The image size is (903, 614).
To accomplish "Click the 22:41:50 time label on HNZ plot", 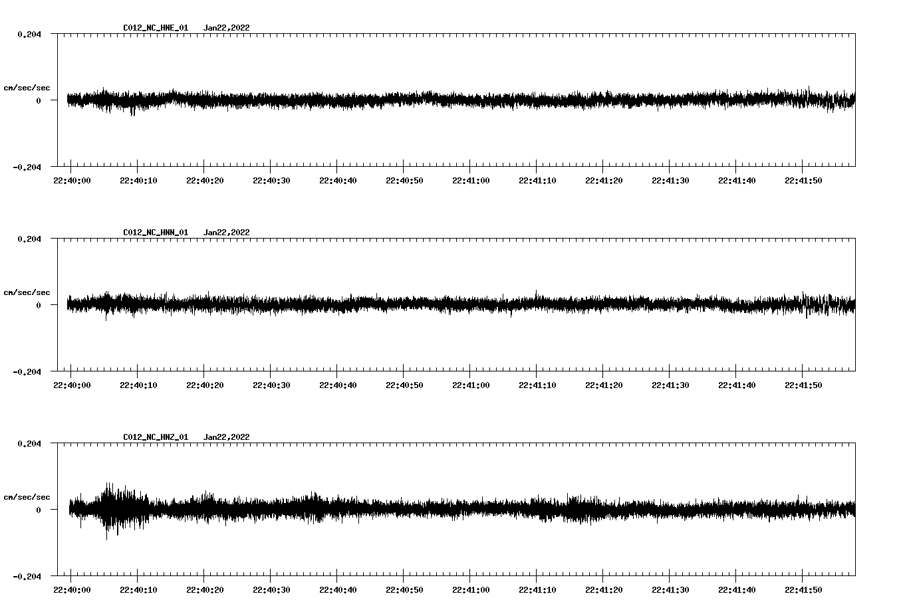I will (x=803, y=590).
